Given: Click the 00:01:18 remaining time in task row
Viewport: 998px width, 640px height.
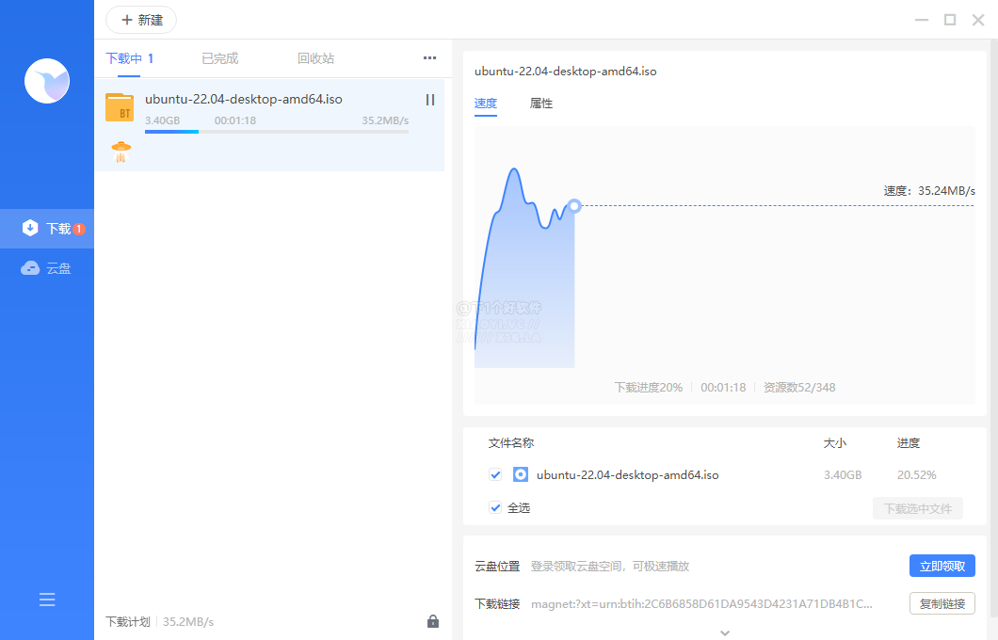Looking at the screenshot, I should click(x=234, y=120).
